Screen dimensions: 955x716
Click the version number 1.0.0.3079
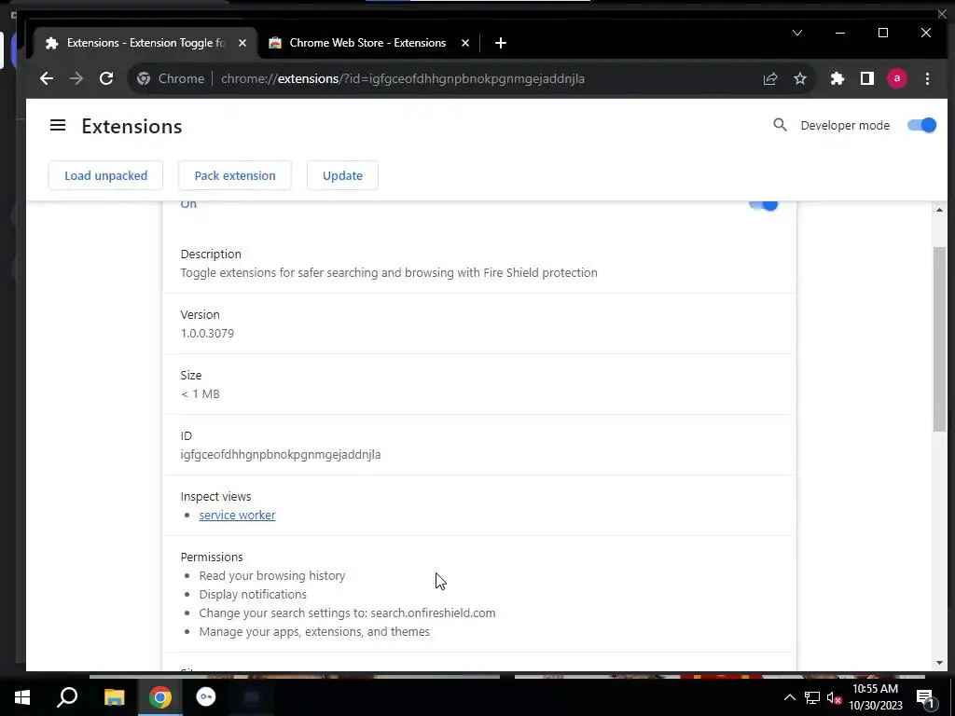point(207,333)
